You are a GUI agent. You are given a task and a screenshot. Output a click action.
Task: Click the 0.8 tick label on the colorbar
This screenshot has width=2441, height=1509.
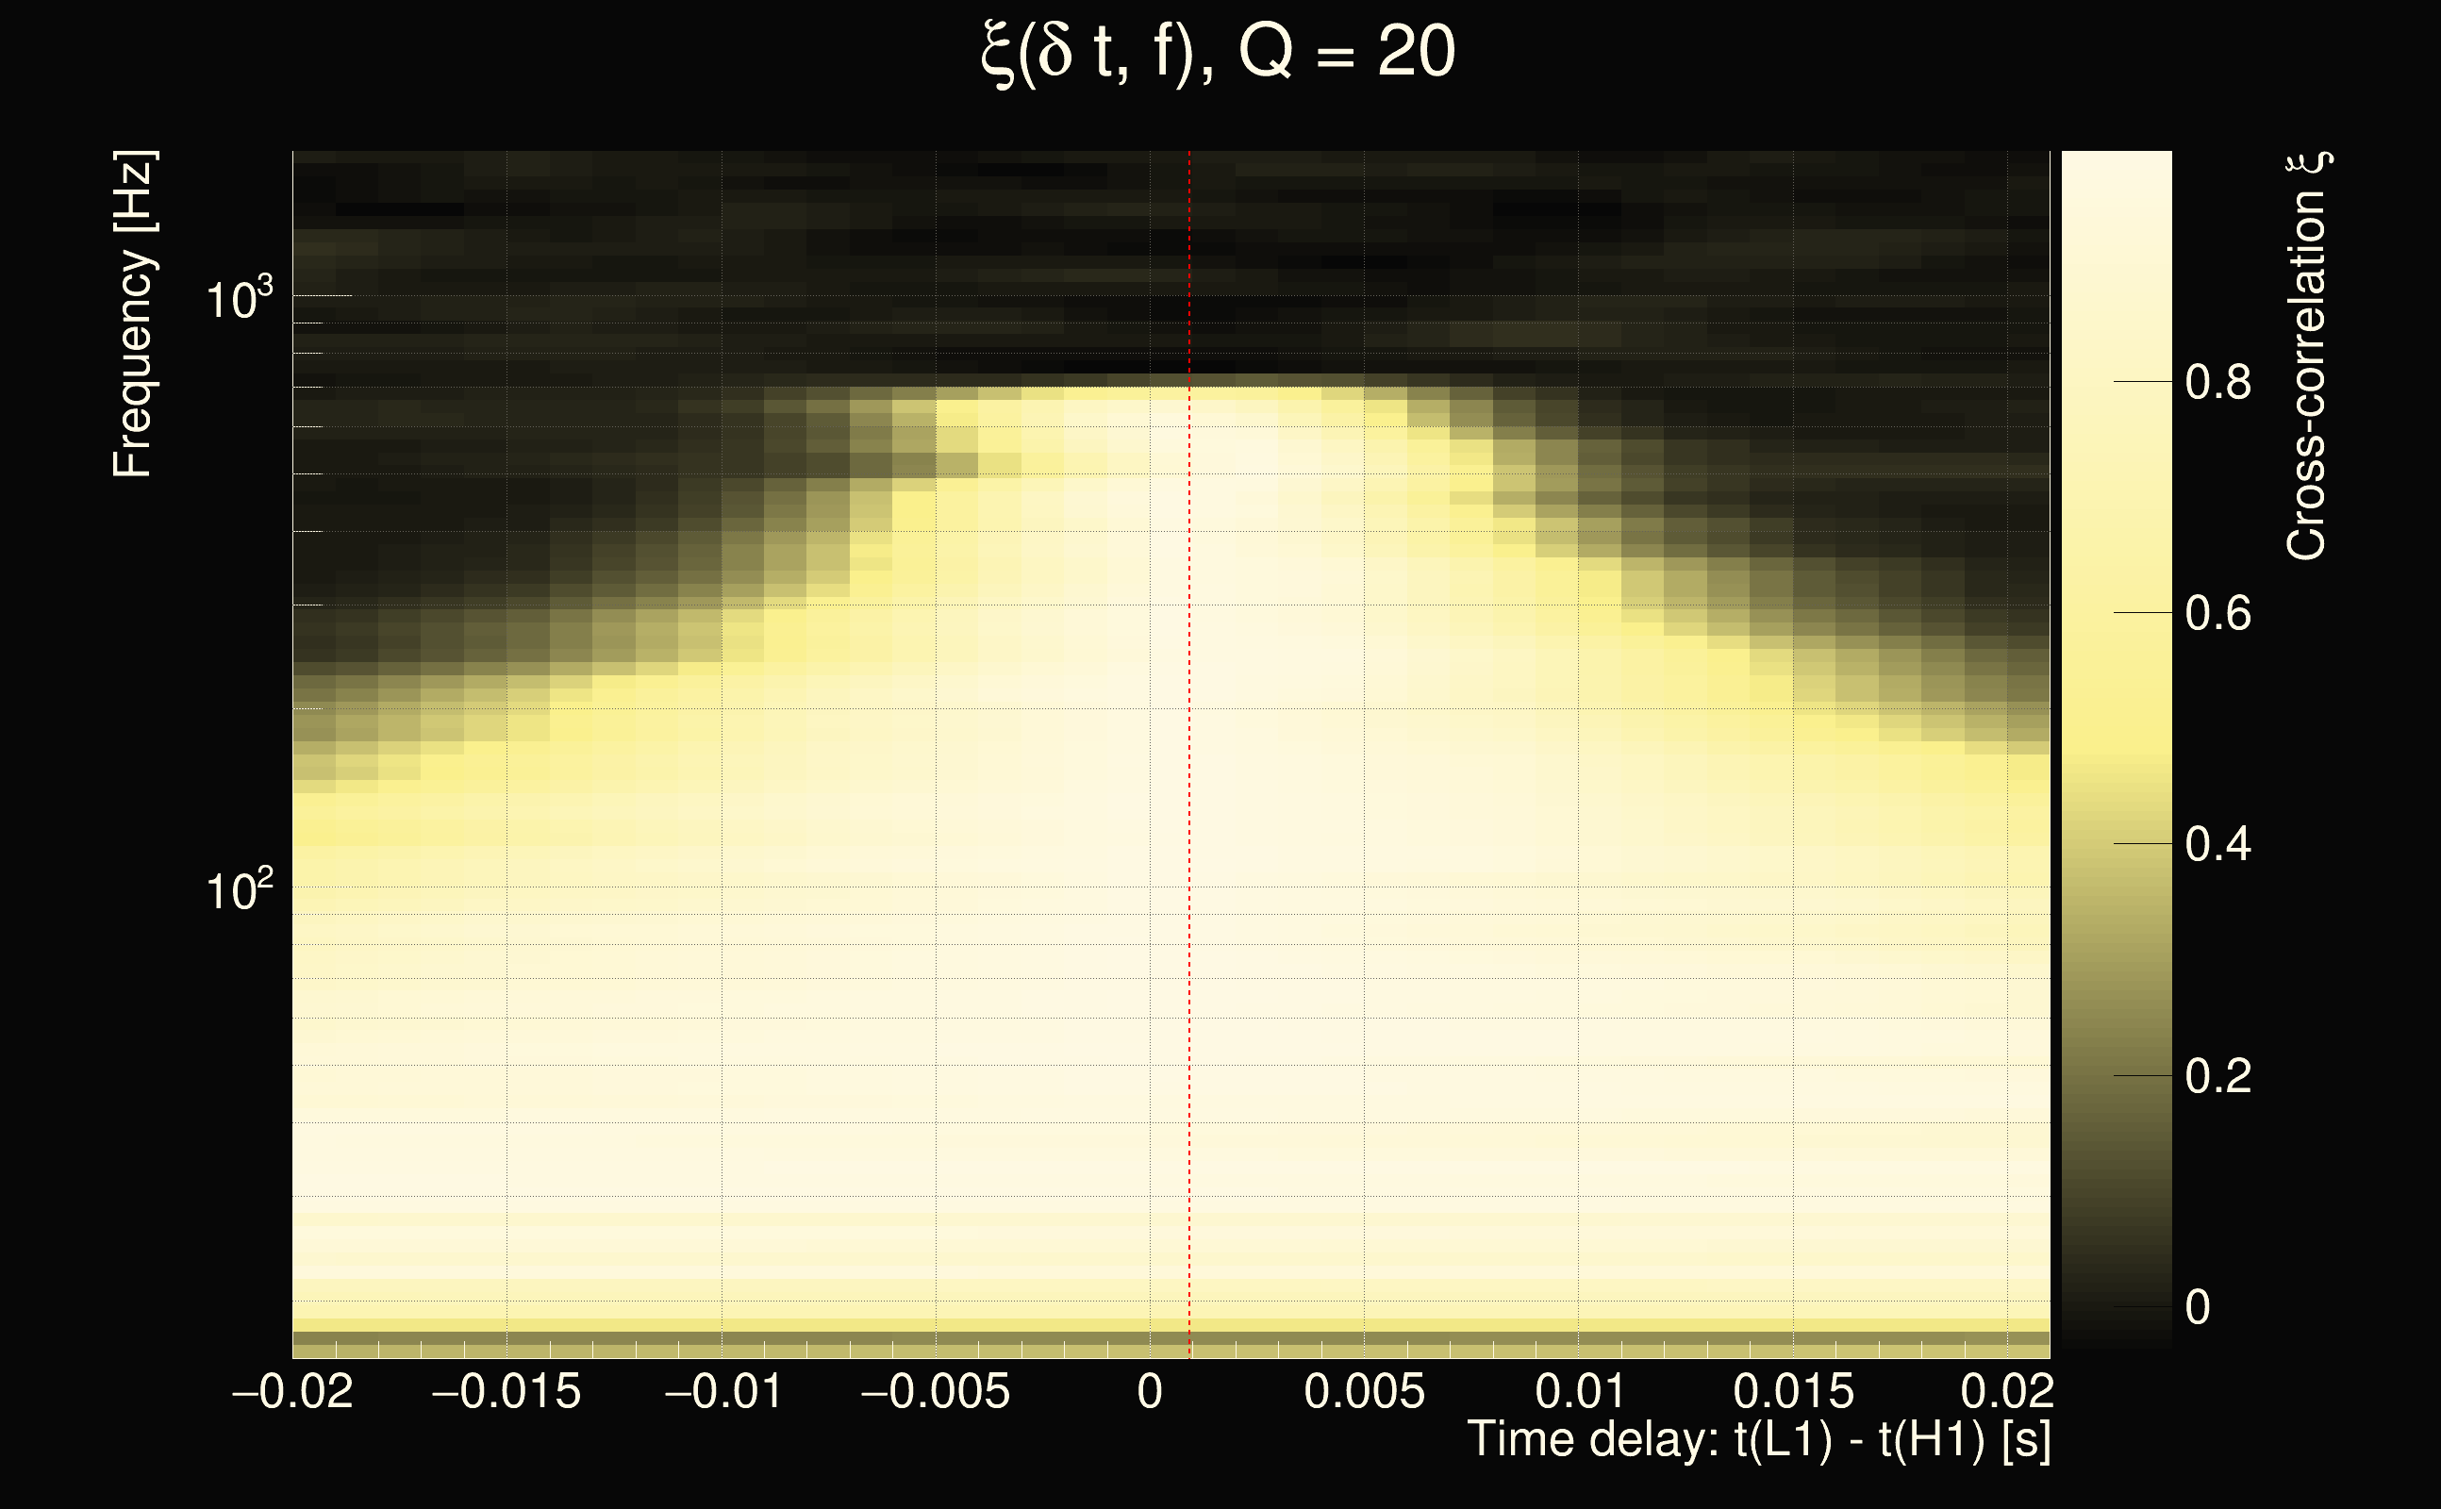point(2217,382)
